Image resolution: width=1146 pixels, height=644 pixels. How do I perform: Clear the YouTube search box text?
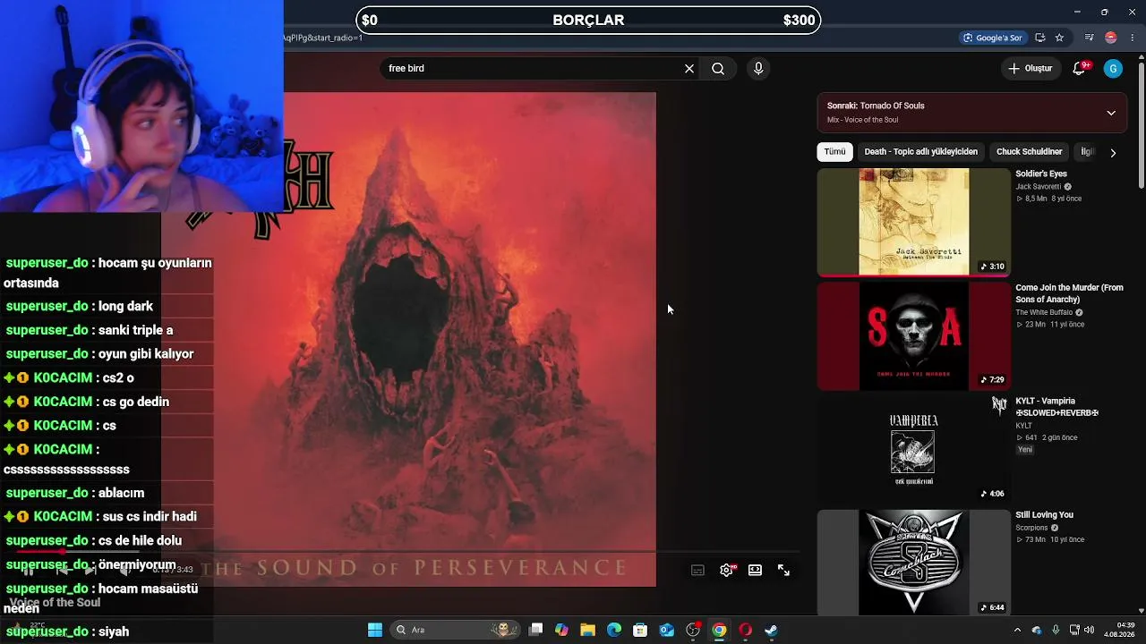pos(689,69)
